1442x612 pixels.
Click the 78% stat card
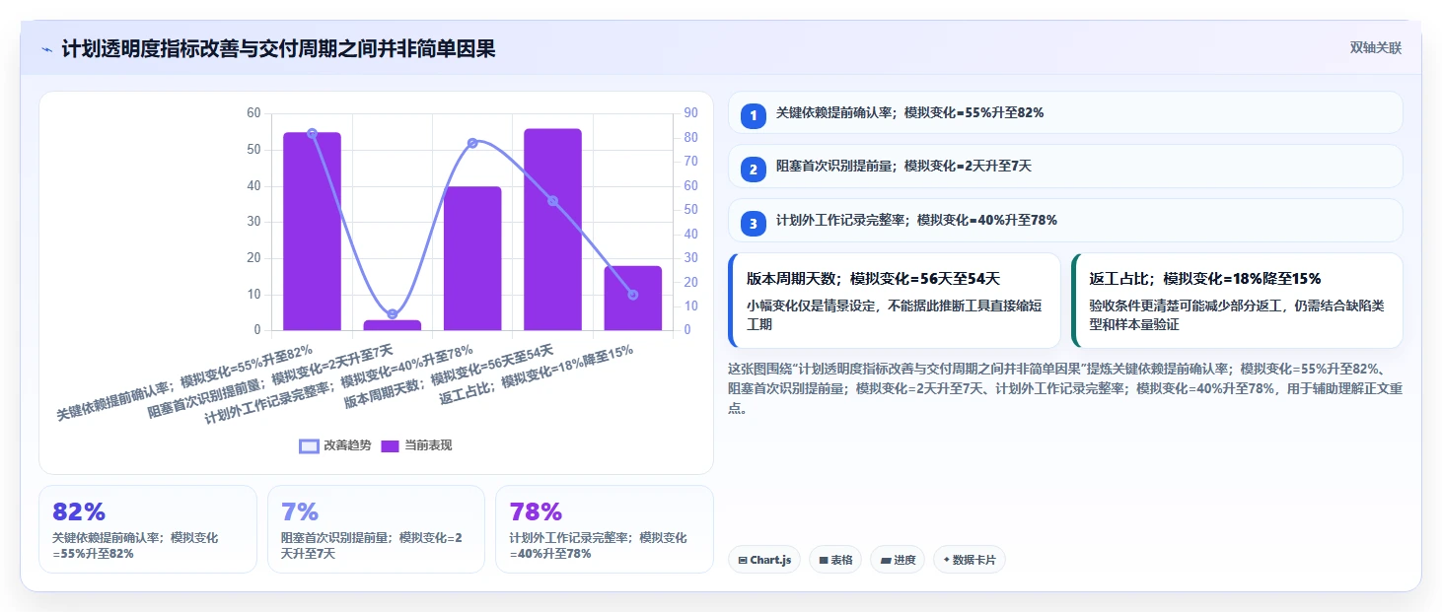605,529
